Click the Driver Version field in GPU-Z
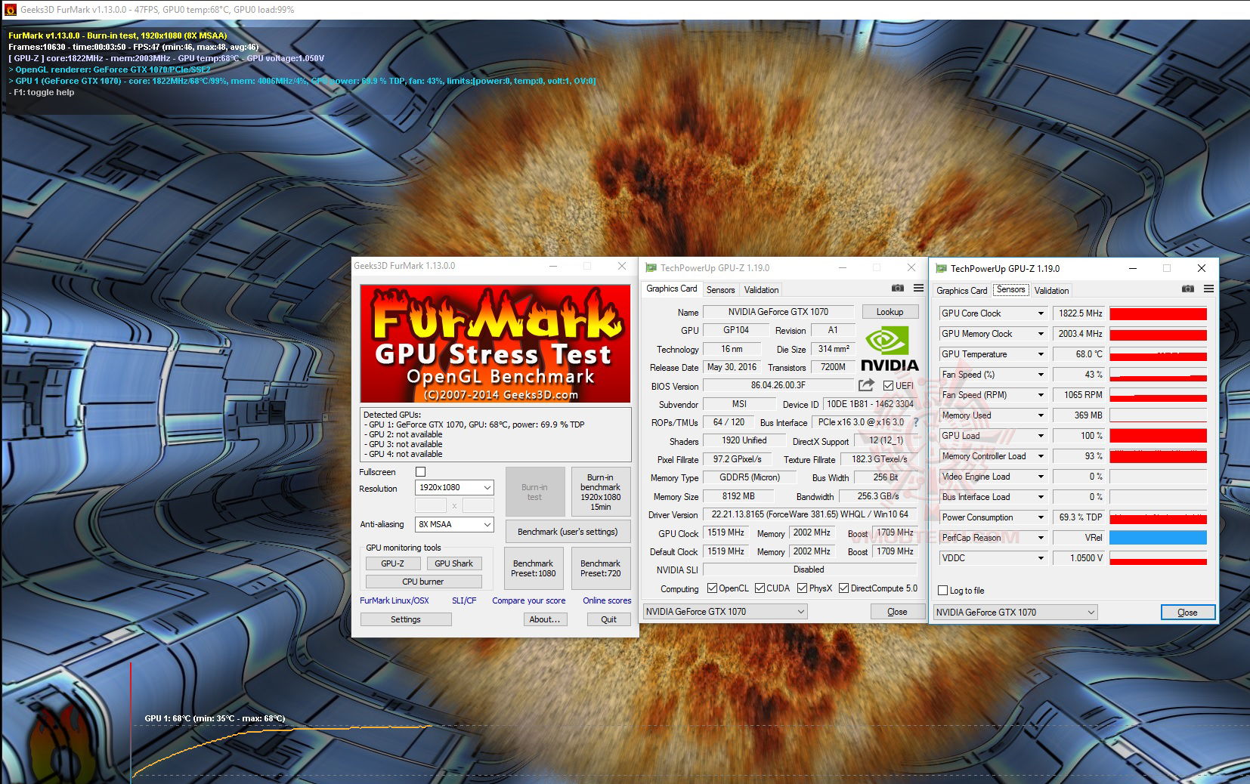Image resolution: width=1250 pixels, height=784 pixels. point(810,514)
